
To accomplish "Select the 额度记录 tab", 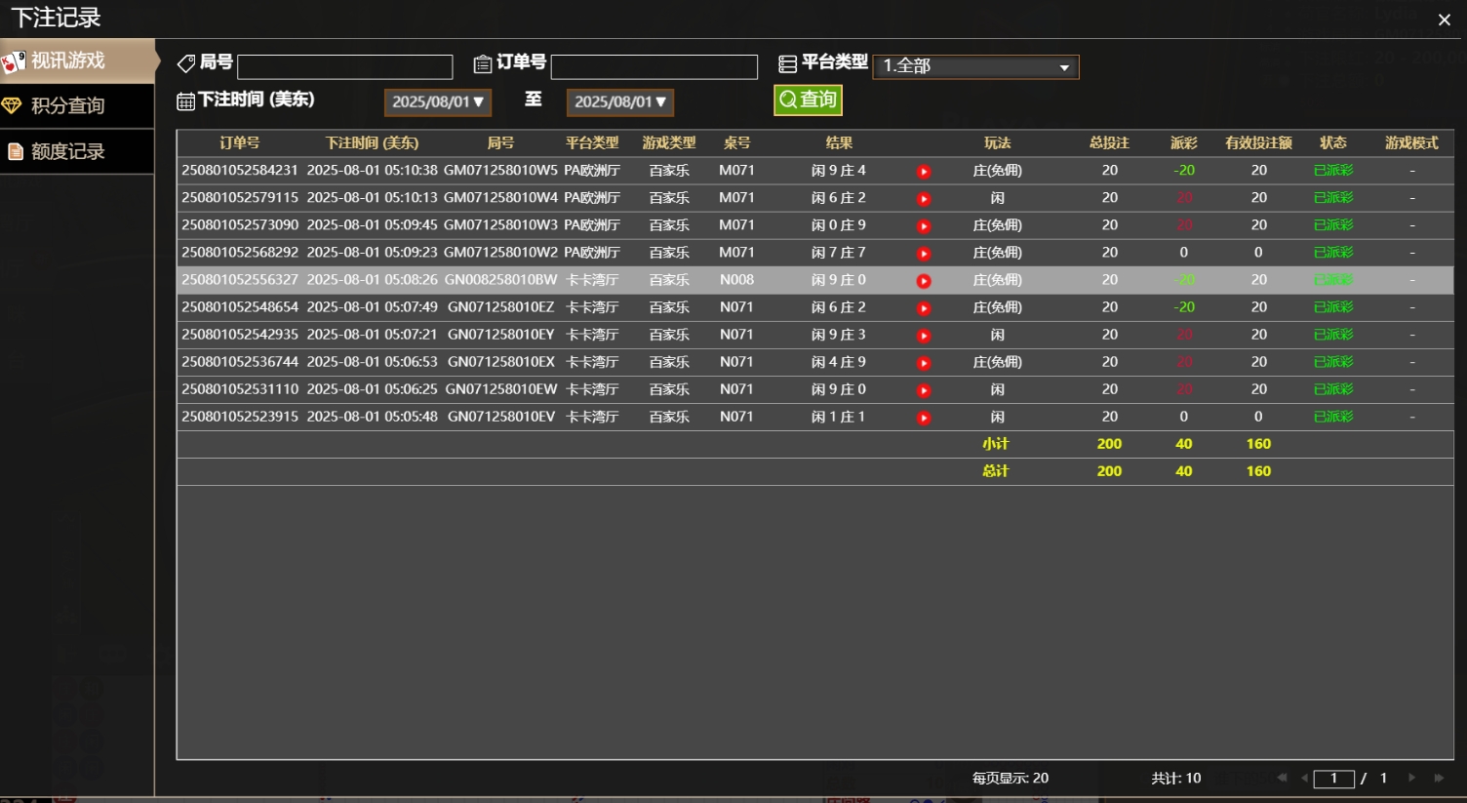I will (76, 151).
